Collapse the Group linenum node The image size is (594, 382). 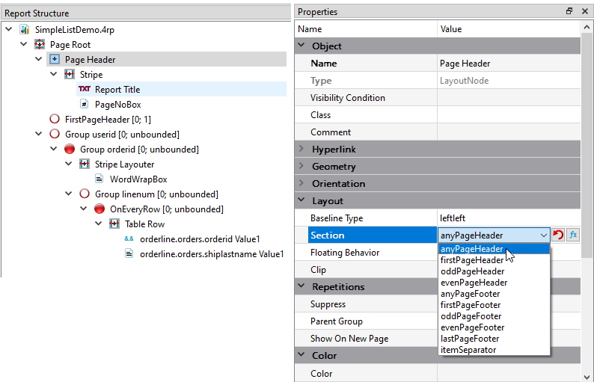[x=68, y=194]
